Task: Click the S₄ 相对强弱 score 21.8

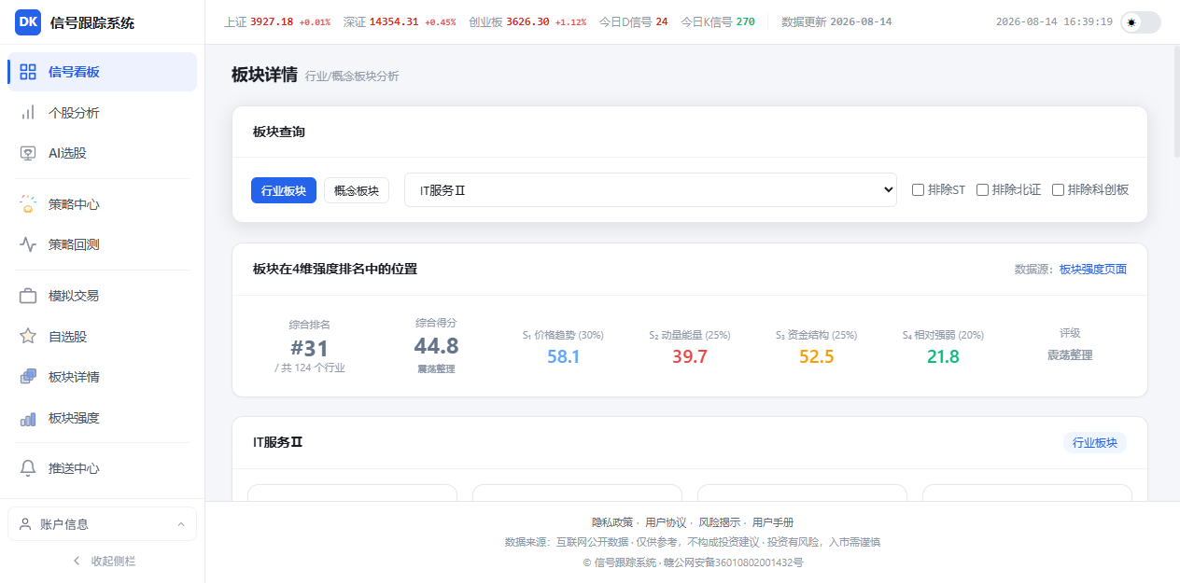Action: click(943, 356)
